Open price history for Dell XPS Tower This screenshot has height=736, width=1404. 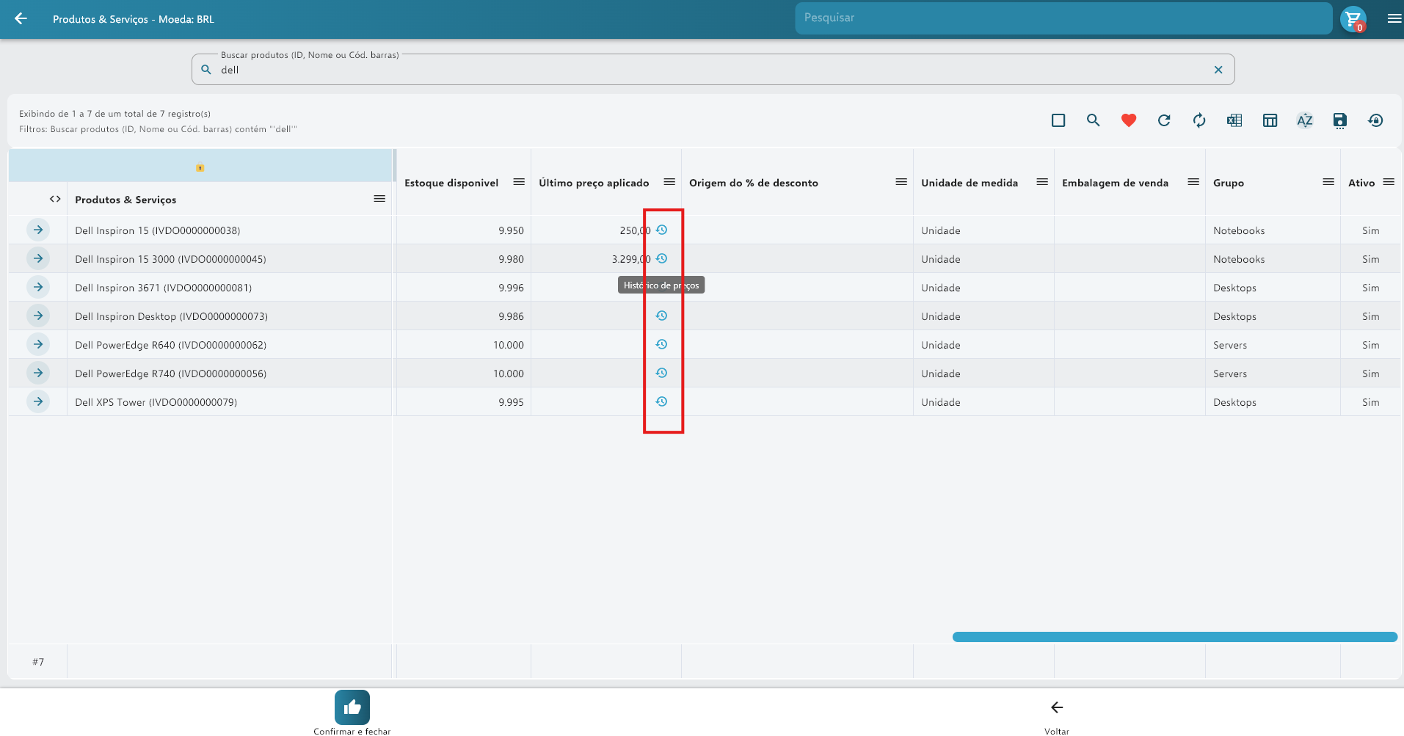(661, 401)
